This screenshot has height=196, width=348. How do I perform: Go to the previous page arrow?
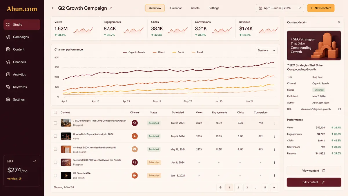[x=220, y=188]
